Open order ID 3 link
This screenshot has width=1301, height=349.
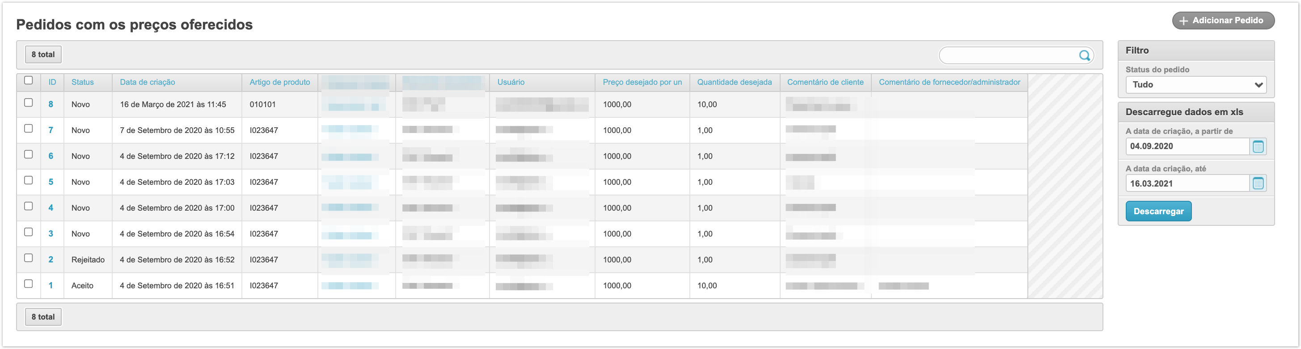(51, 234)
